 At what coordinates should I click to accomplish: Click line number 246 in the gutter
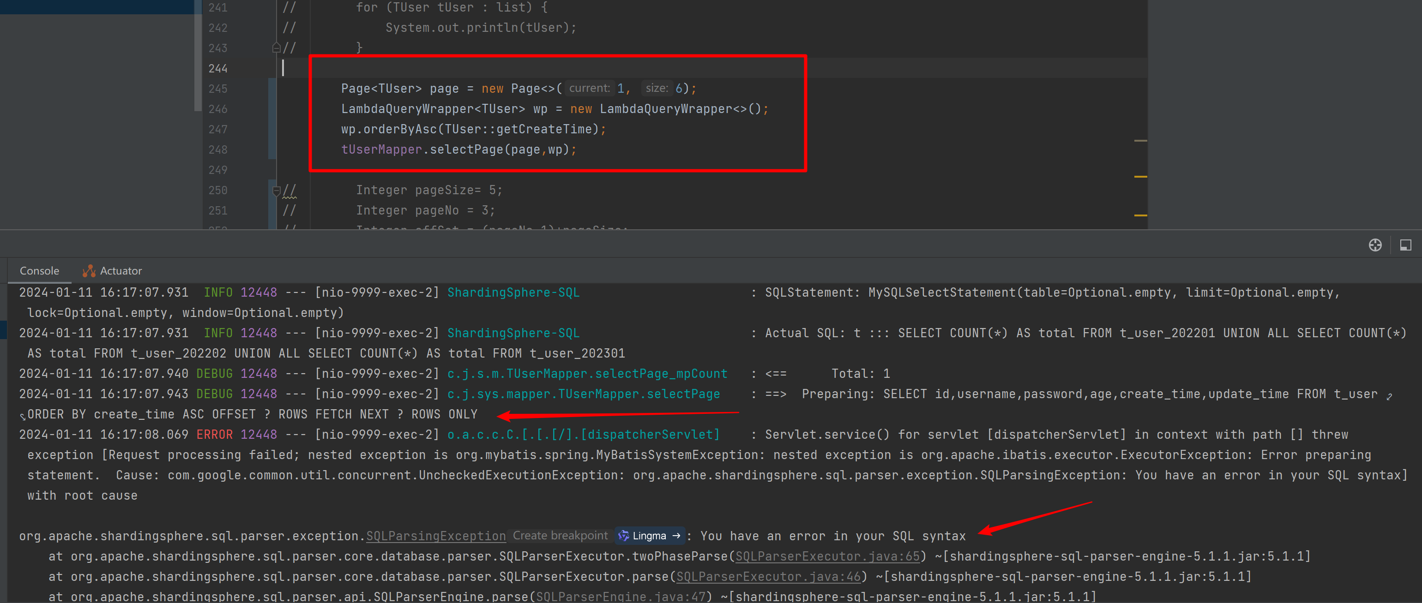[217, 109]
